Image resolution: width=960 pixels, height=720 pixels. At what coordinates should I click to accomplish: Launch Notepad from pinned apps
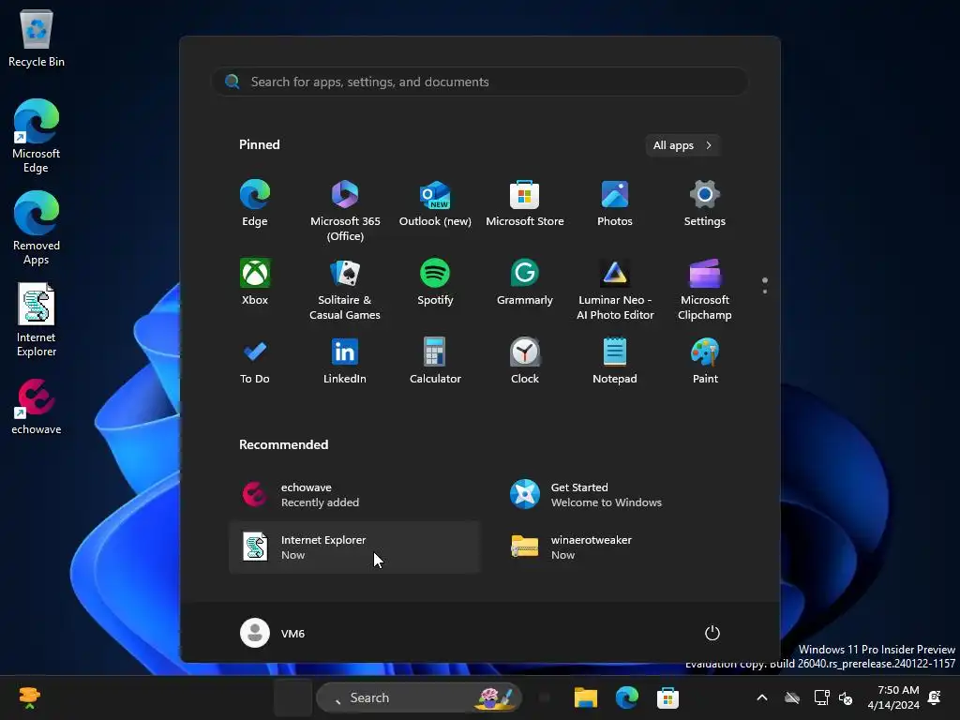click(x=615, y=361)
